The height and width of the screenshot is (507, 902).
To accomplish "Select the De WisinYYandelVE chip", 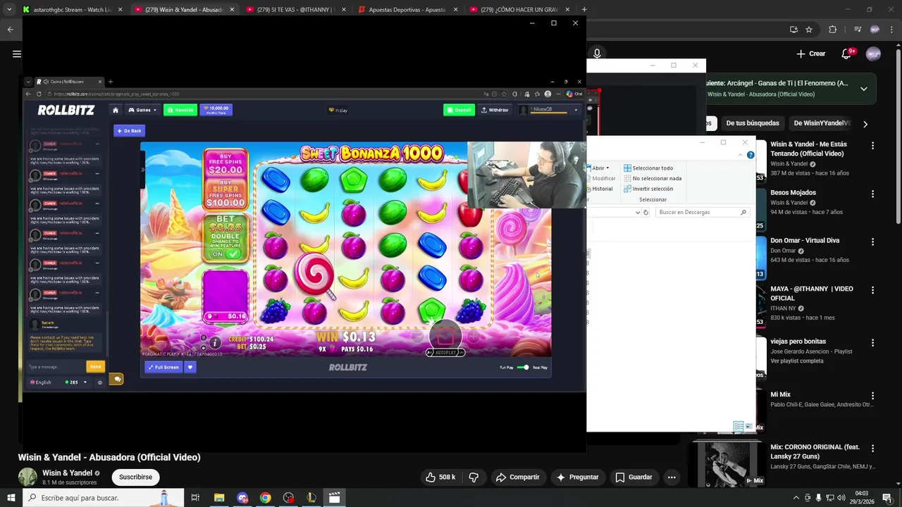I will (821, 123).
